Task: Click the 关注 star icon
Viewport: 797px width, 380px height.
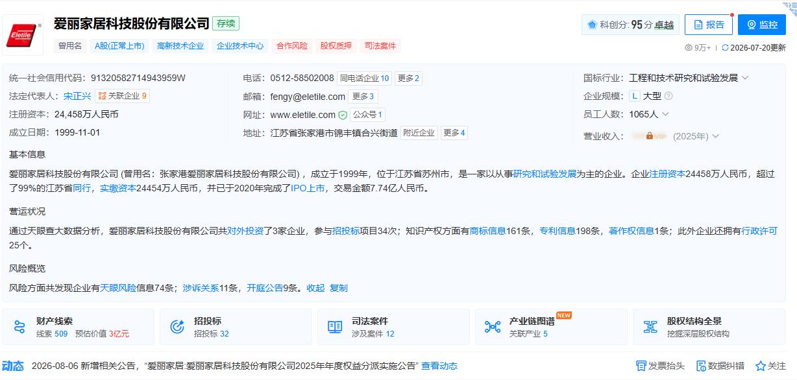Action: tap(760, 366)
